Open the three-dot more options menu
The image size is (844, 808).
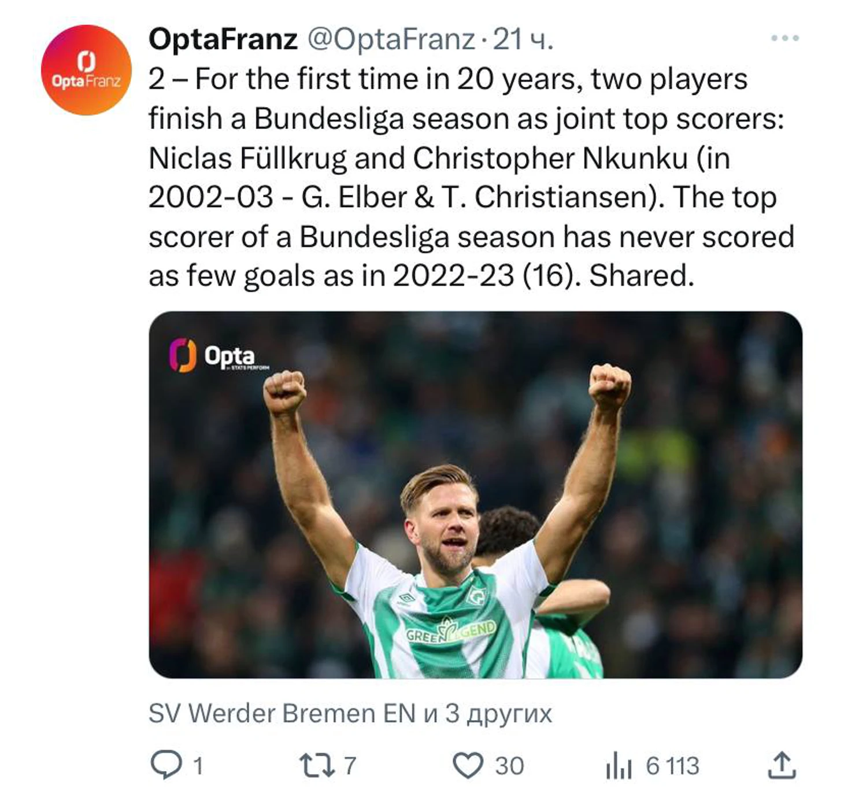click(785, 39)
